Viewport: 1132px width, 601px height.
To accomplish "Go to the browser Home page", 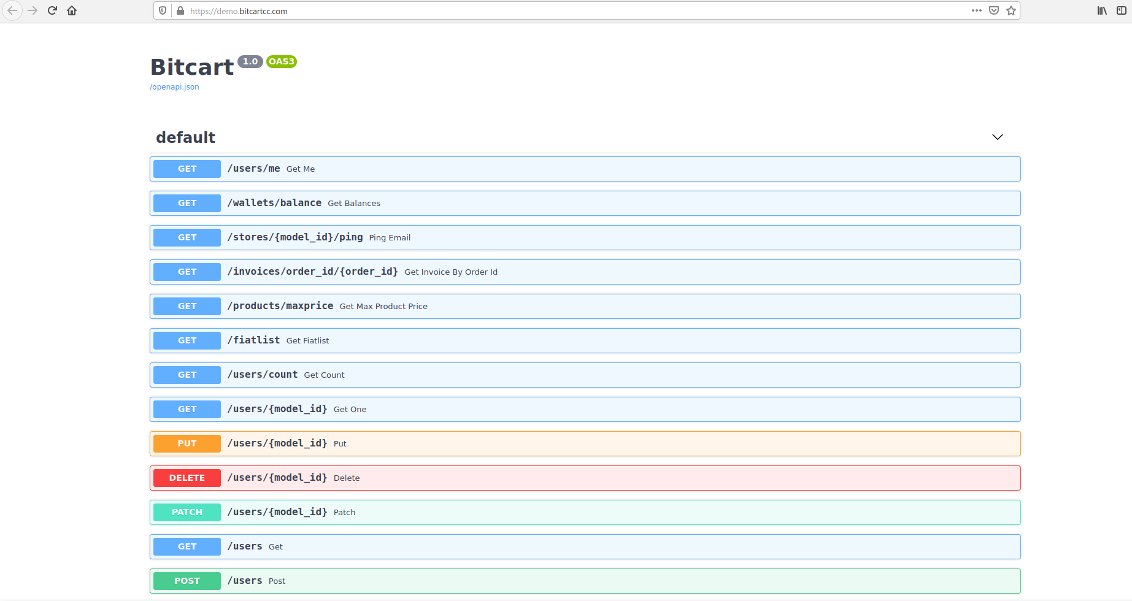I will 72,10.
